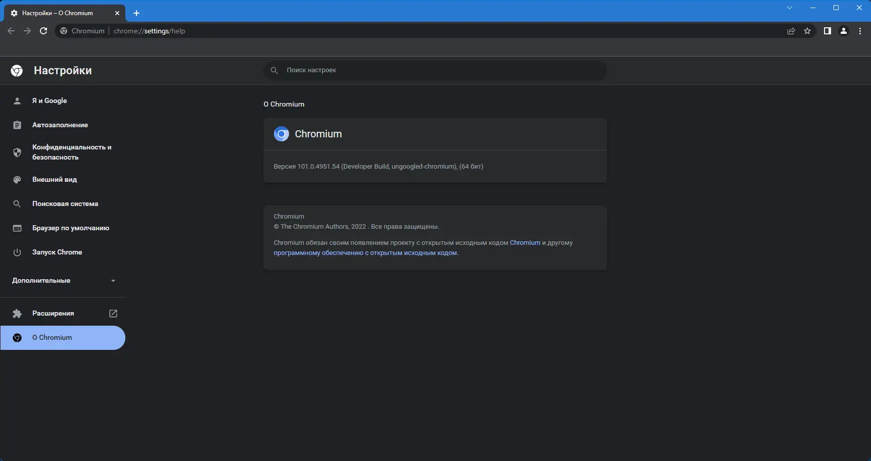Click the О Chromium page heading
The image size is (871, 461).
pos(284,105)
